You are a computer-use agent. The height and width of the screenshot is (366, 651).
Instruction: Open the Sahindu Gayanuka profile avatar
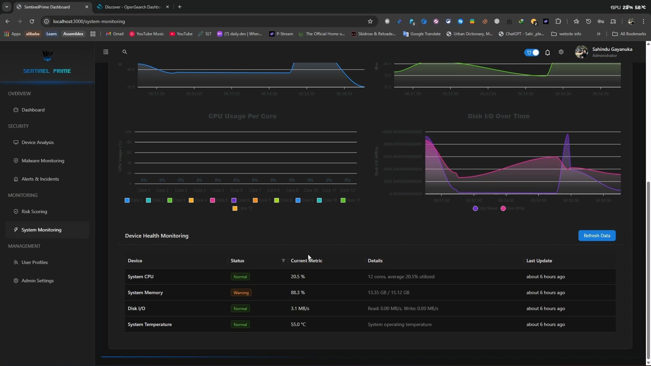(x=581, y=52)
